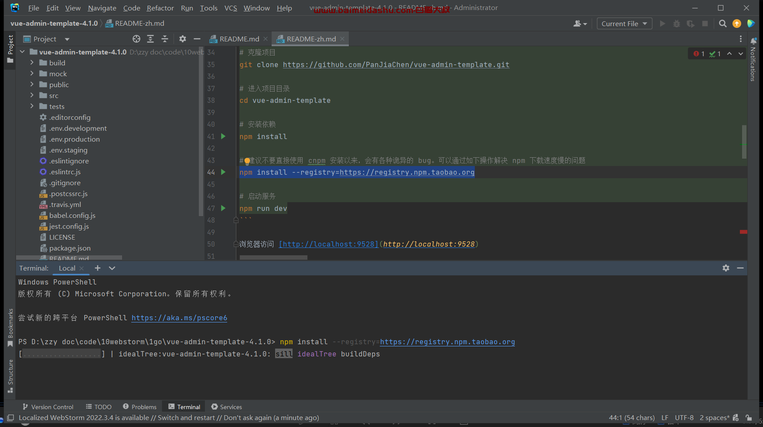The width and height of the screenshot is (763, 427).
Task: Add a new terminal session tab
Action: (x=98, y=268)
